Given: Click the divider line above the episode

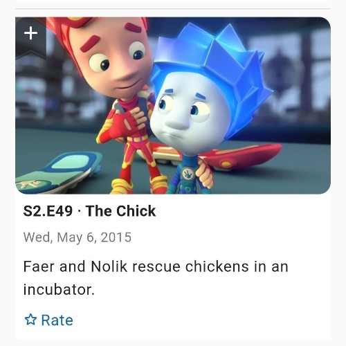Looking at the screenshot, I should [x=173, y=9].
